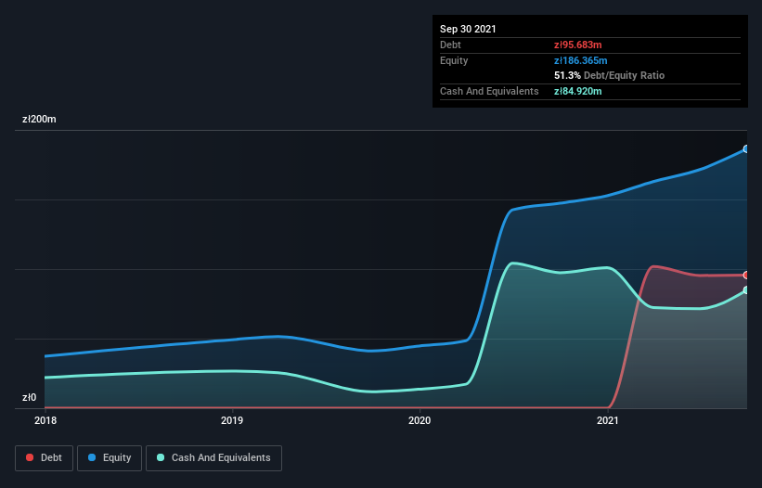Click the Equity row label in tooltip
Screen dimensions: 762x488
pyautogui.click(x=454, y=60)
